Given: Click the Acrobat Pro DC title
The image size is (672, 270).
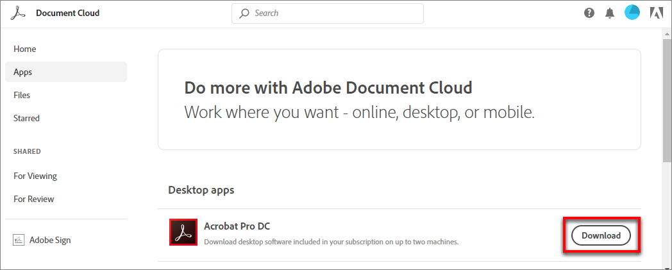Looking at the screenshot, I should (237, 226).
